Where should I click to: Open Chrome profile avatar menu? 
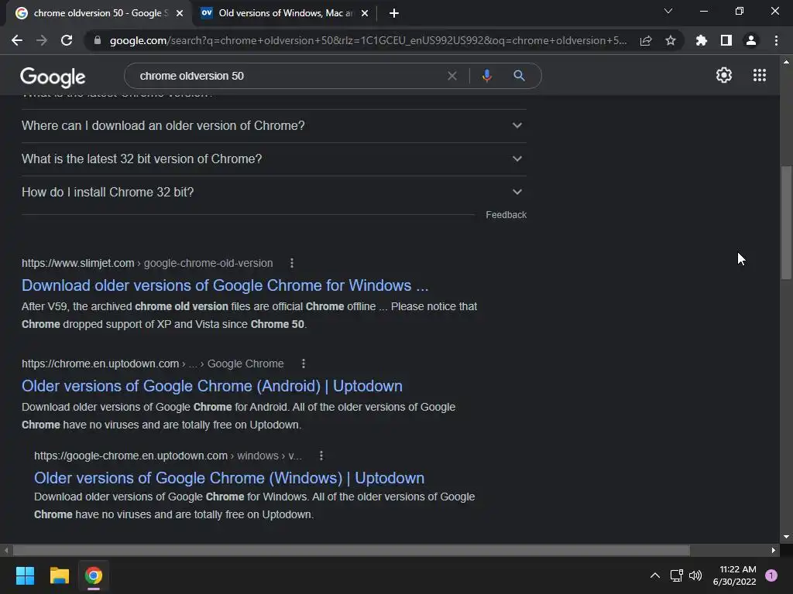[x=751, y=40]
